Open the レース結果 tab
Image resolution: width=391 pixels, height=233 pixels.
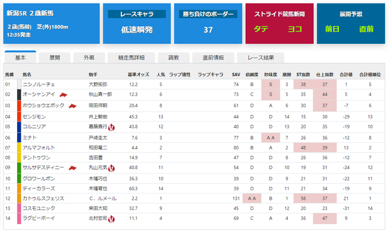click(x=261, y=58)
